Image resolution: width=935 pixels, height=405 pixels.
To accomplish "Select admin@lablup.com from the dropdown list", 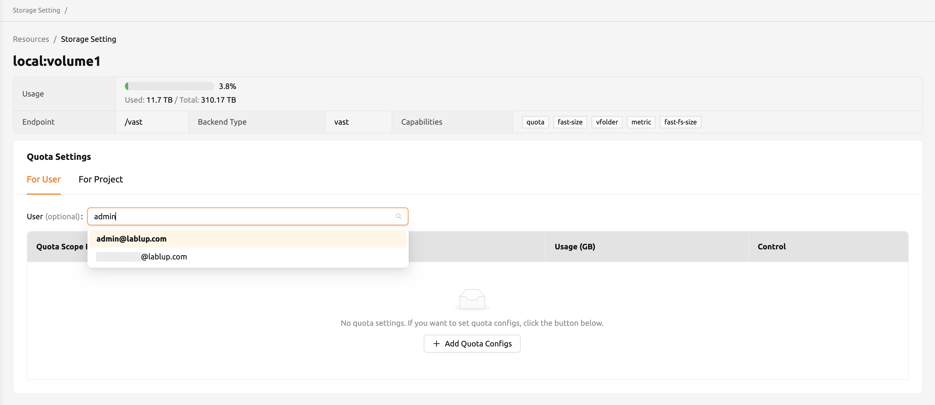I will pos(248,239).
